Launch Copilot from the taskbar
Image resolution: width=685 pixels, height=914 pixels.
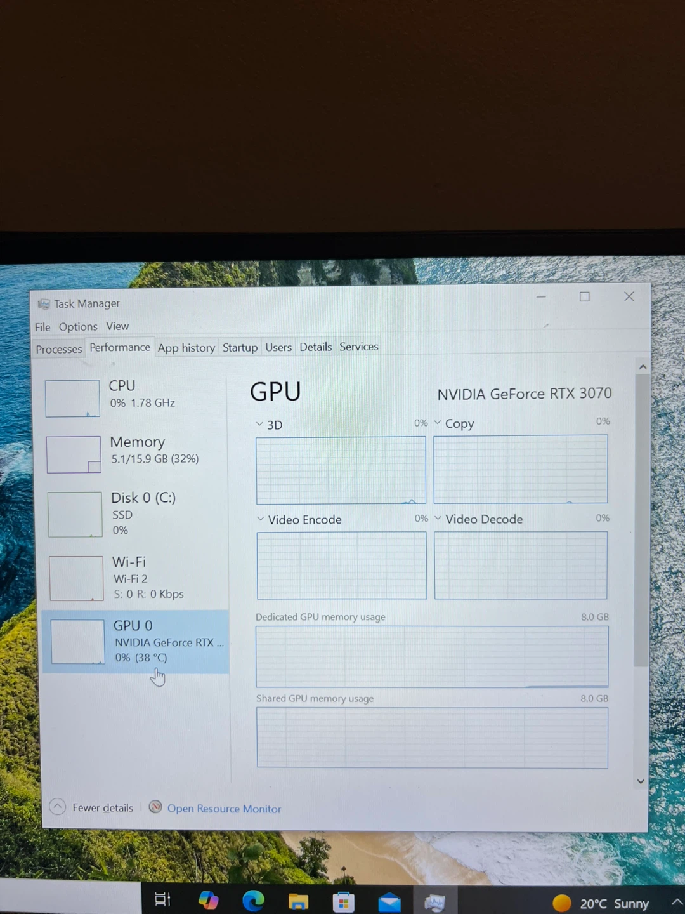pyautogui.click(x=208, y=900)
